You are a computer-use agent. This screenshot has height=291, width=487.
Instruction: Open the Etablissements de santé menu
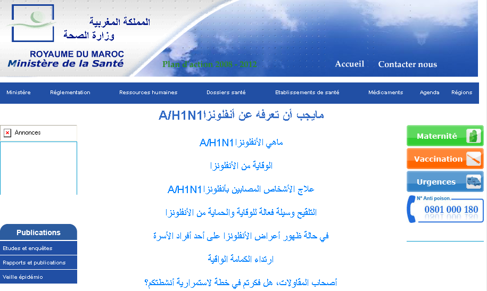click(x=307, y=93)
